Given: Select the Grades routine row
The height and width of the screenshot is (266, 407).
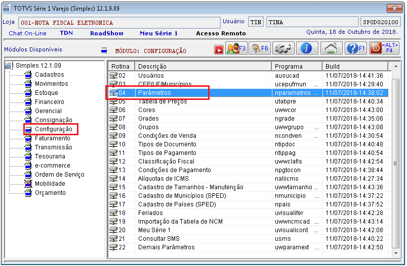Looking at the screenshot, I should pos(248,119).
